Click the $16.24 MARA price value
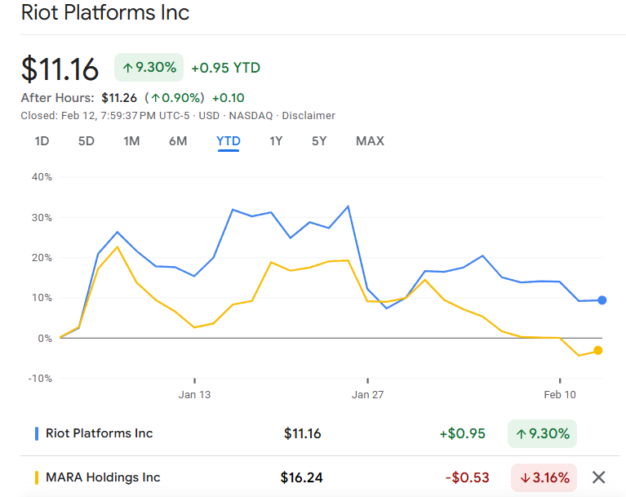The width and height of the screenshot is (626, 497). 301,477
